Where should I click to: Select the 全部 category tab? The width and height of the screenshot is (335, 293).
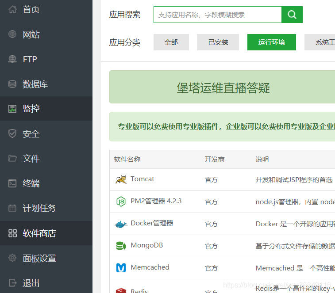click(x=171, y=42)
